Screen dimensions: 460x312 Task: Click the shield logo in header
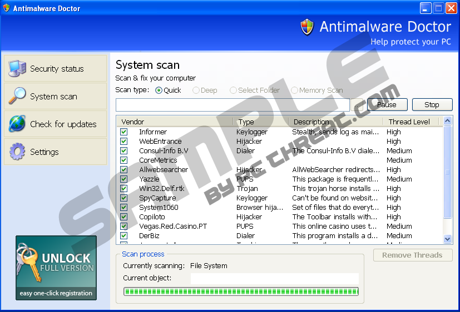(x=307, y=27)
